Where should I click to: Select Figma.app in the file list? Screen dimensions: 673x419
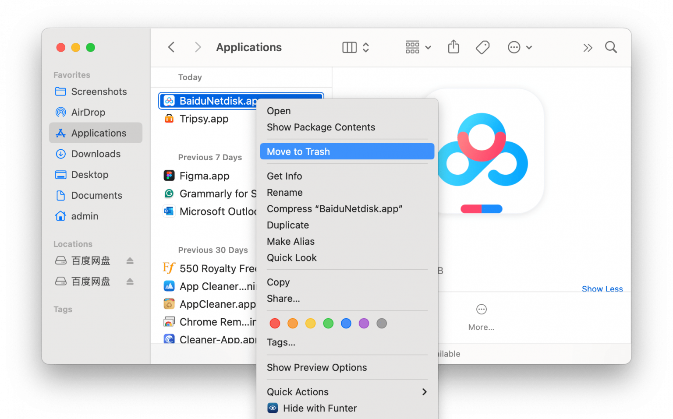point(204,176)
